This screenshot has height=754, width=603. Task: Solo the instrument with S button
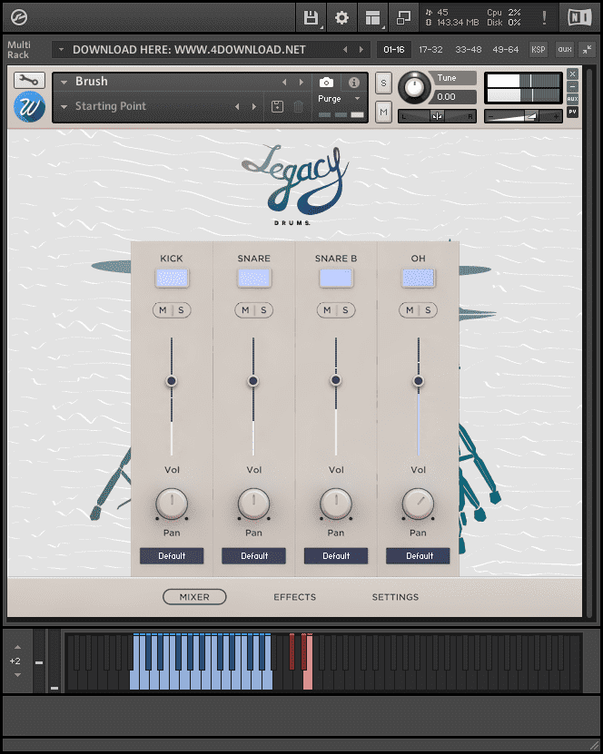[383, 83]
